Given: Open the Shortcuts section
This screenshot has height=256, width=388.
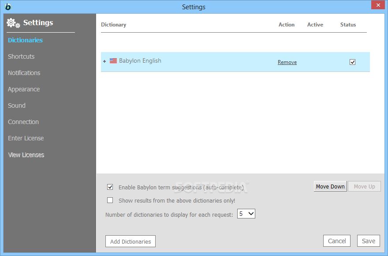Looking at the screenshot, I should point(21,56).
